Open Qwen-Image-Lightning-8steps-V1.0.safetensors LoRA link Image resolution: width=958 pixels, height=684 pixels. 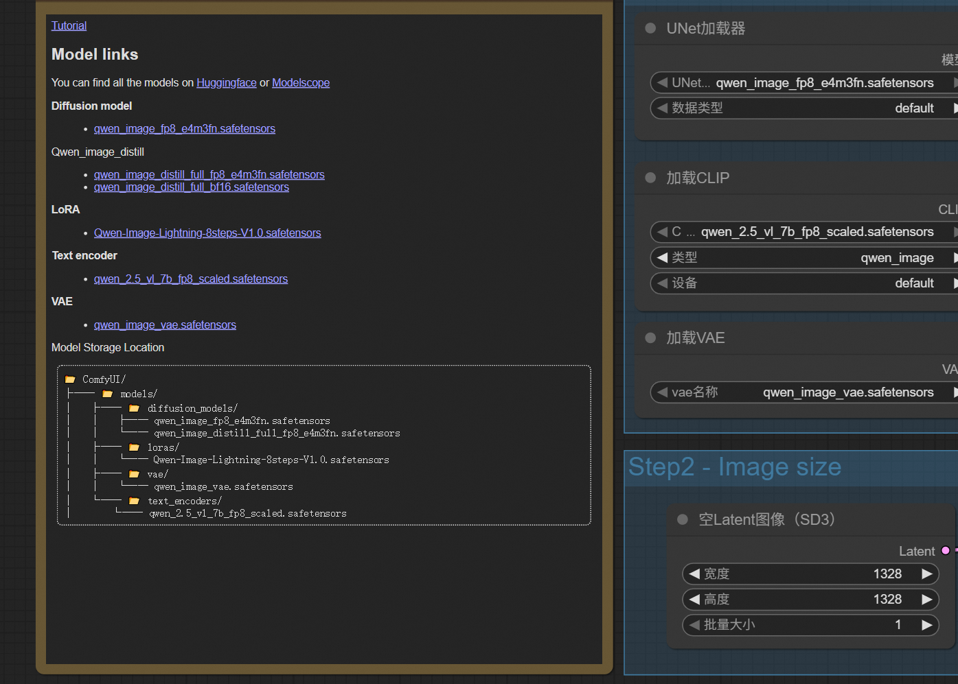(207, 233)
